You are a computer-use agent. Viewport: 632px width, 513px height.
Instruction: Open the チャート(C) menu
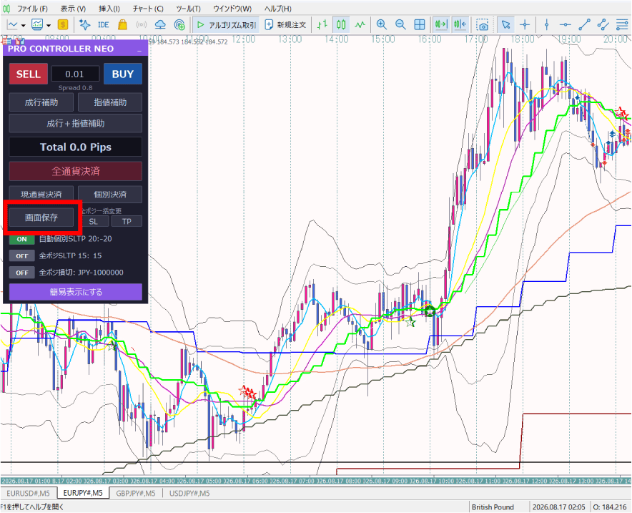pos(148,9)
